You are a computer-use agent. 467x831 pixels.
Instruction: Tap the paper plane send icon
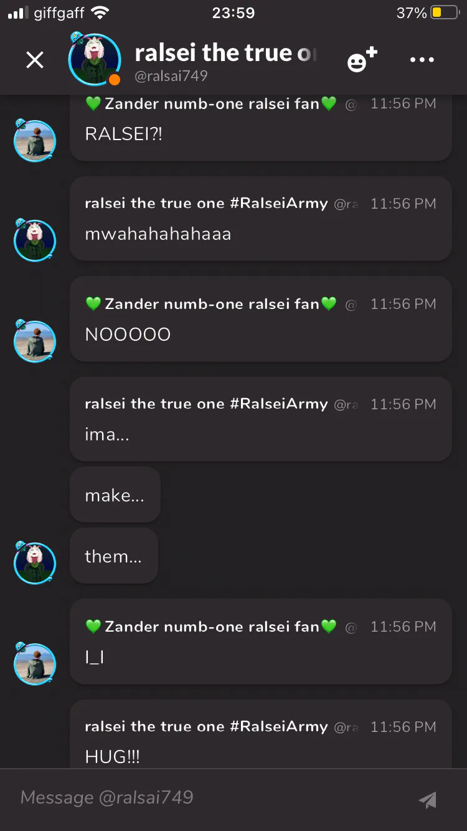(x=427, y=800)
